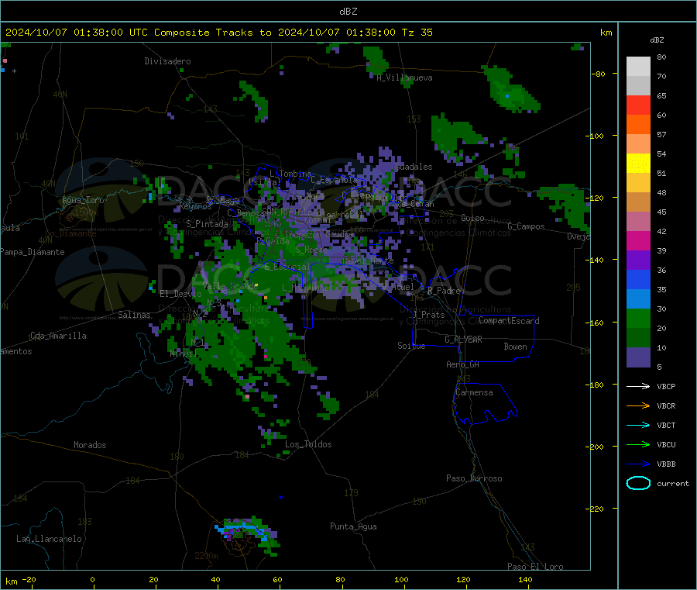697x590 pixels.
Task: Click the Aero_GA place label
Action: tap(463, 364)
